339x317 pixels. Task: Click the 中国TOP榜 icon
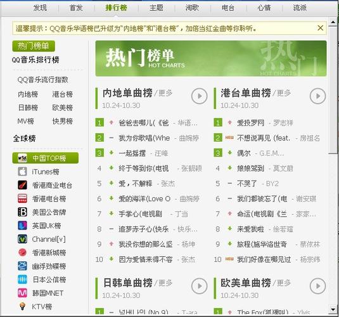tap(22, 158)
